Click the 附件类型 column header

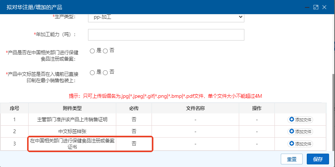(x=72, y=108)
